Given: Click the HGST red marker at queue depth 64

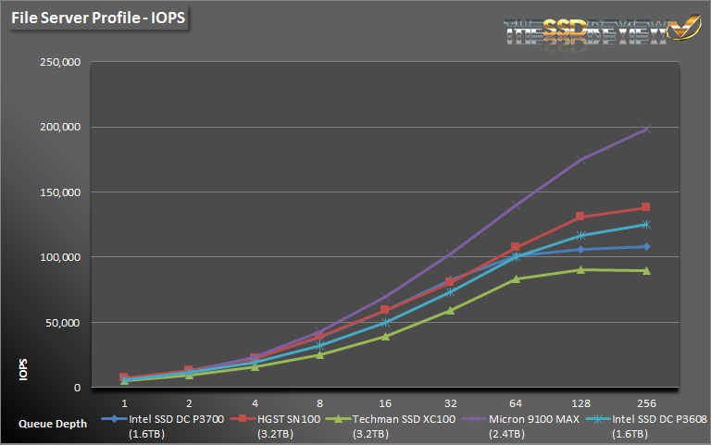Looking at the screenshot, I should [515, 247].
